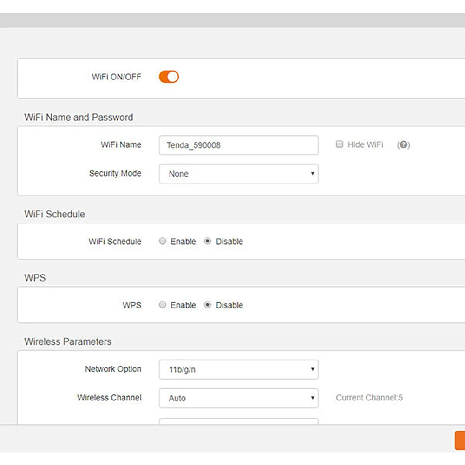
Task: Click the WPS section heading
Action: coord(35,278)
